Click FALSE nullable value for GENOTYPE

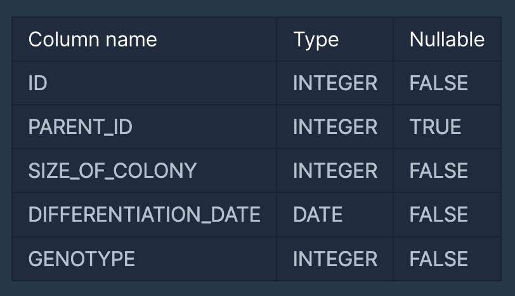pos(438,259)
